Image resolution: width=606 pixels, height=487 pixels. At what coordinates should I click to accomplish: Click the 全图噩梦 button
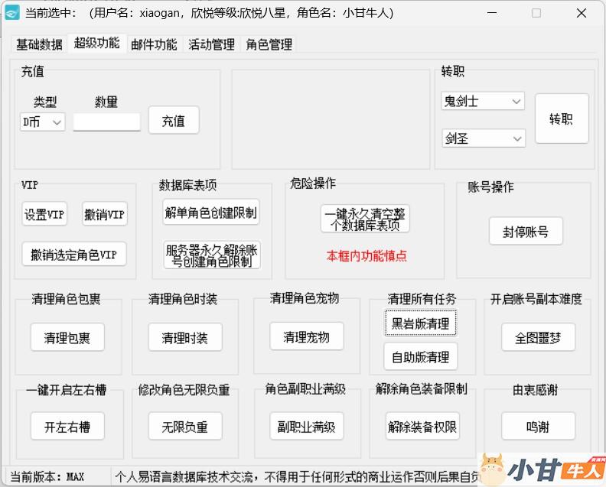pos(538,338)
